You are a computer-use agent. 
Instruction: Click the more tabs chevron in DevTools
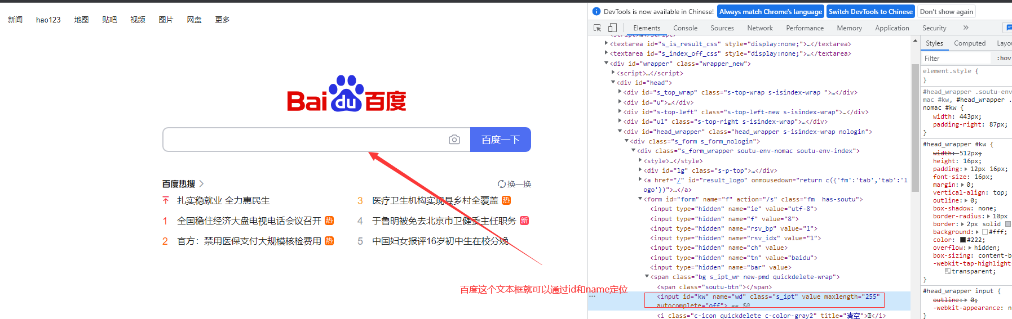(966, 28)
